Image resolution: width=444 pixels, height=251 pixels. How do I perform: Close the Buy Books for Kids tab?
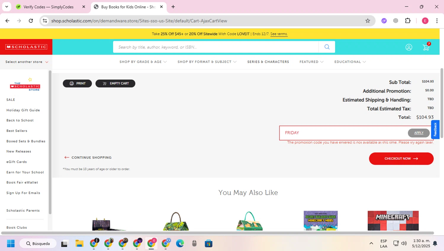[x=161, y=7]
